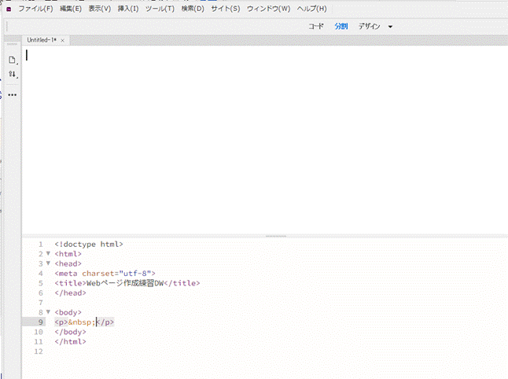Screen dimensions: 508x379
Task: Select the Untitled-1 document tab
Action: pos(41,40)
